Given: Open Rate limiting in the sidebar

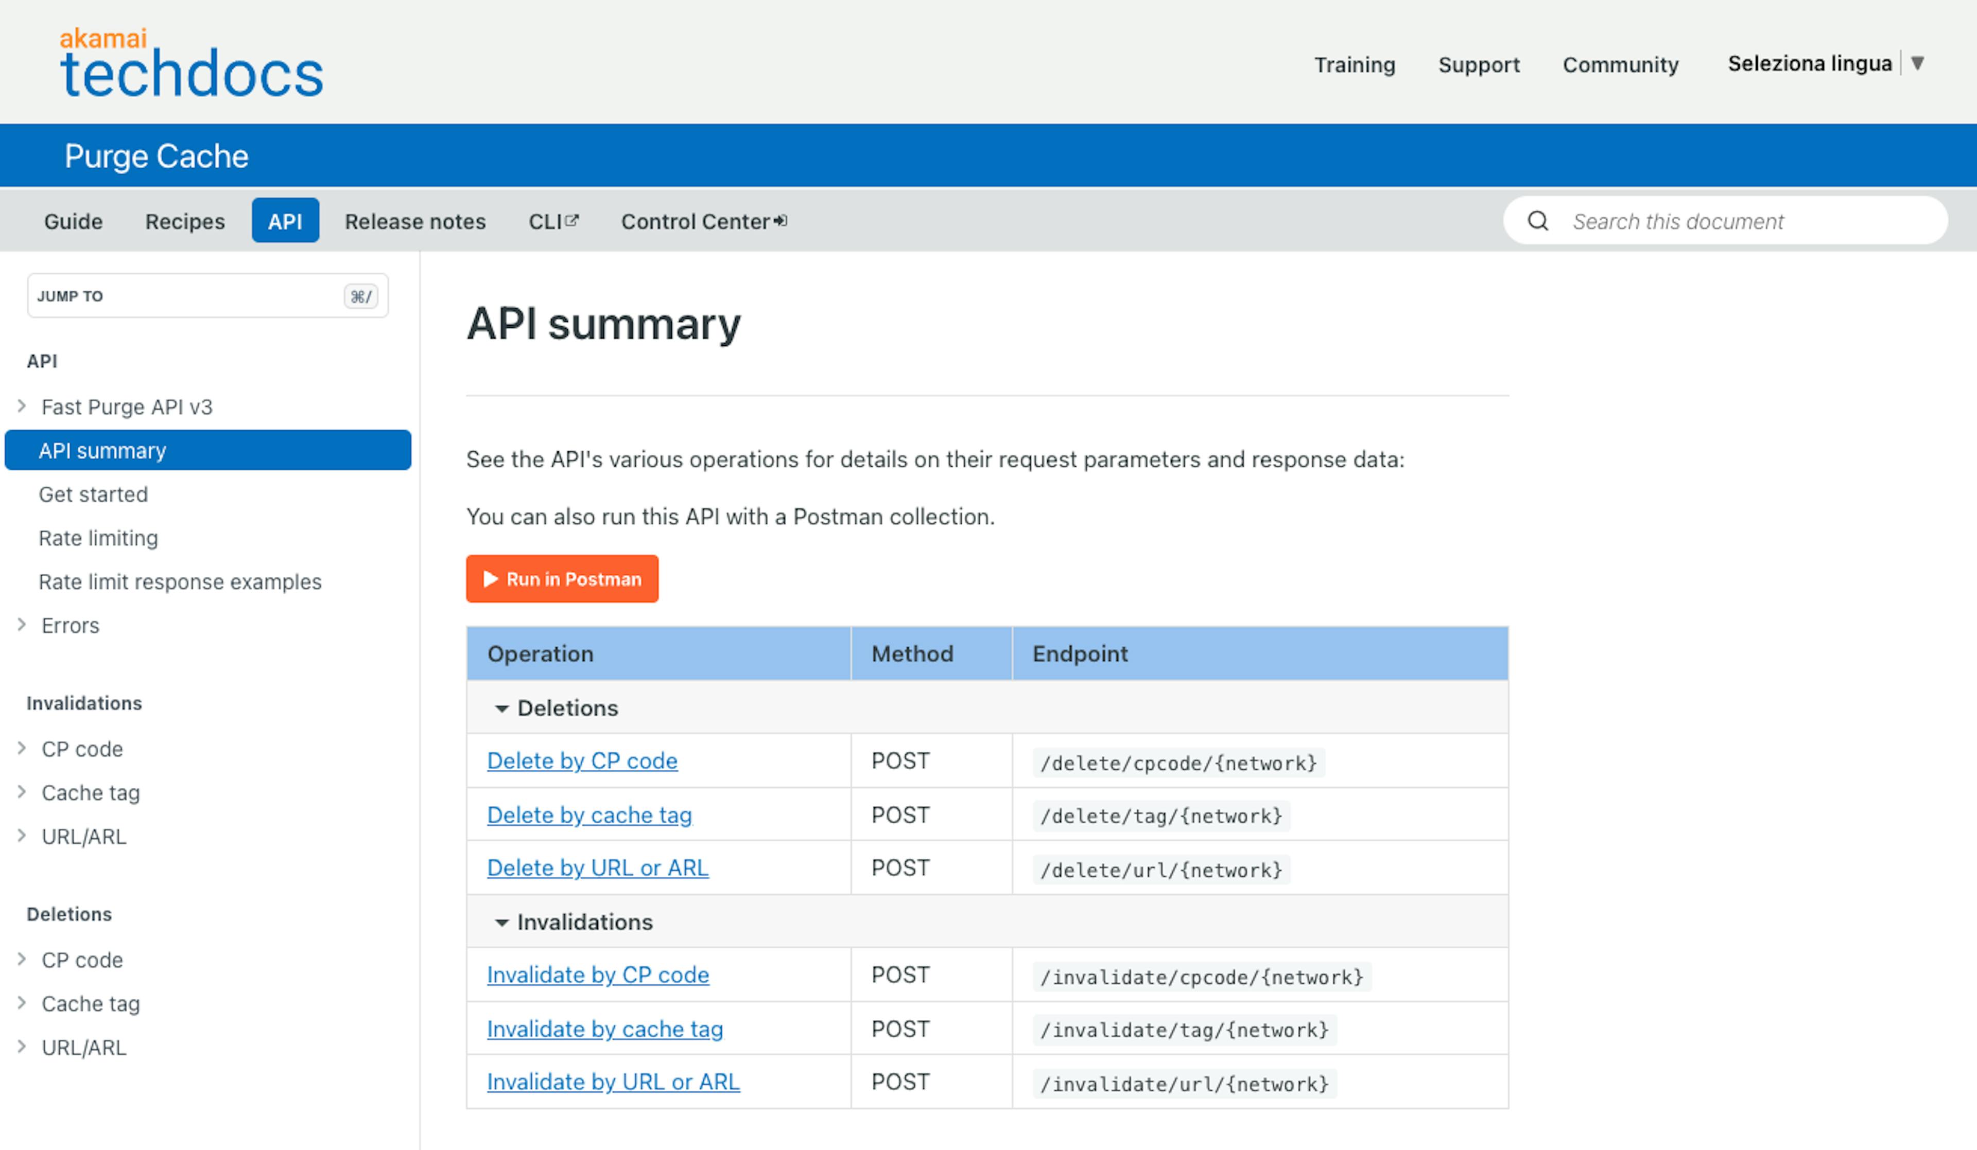Looking at the screenshot, I should [98, 538].
